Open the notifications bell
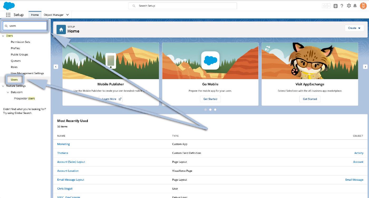This screenshot has height=198, width=369. point(355,6)
